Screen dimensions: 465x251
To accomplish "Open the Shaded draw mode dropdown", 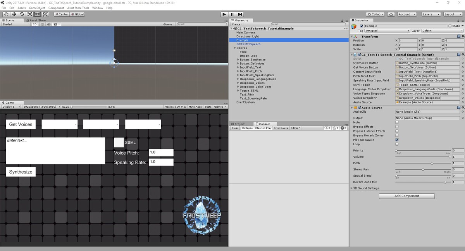I will pyautogui.click(x=16, y=24).
